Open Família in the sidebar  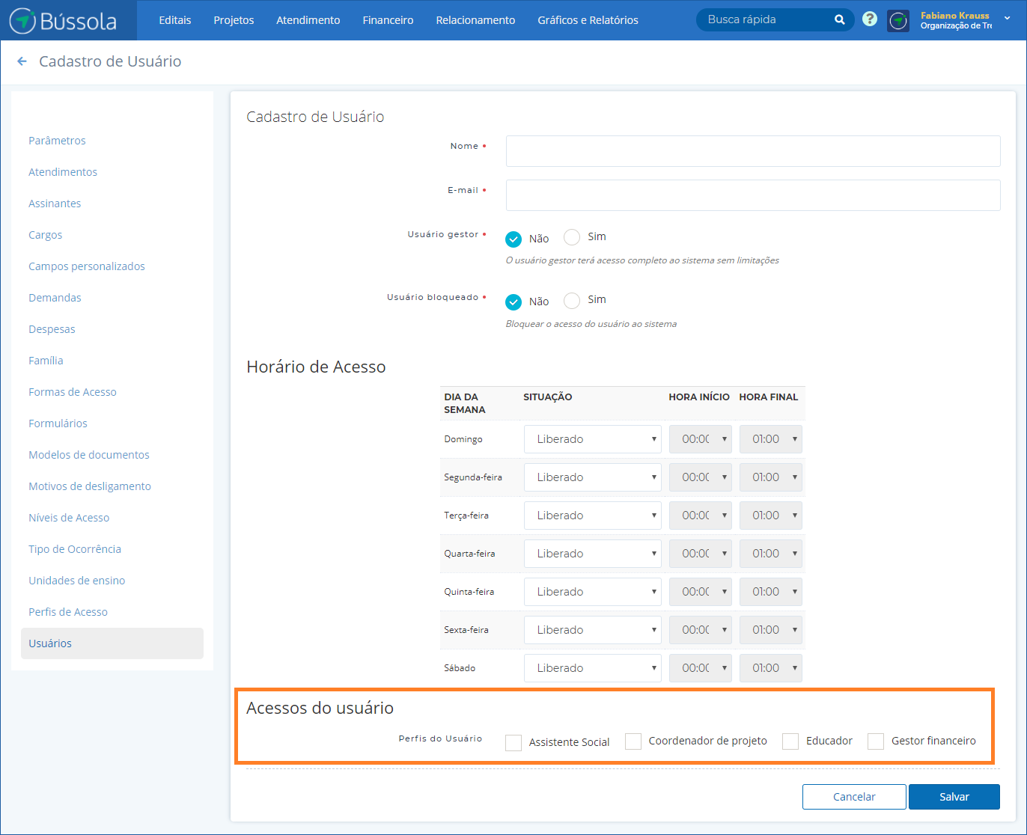pos(46,361)
